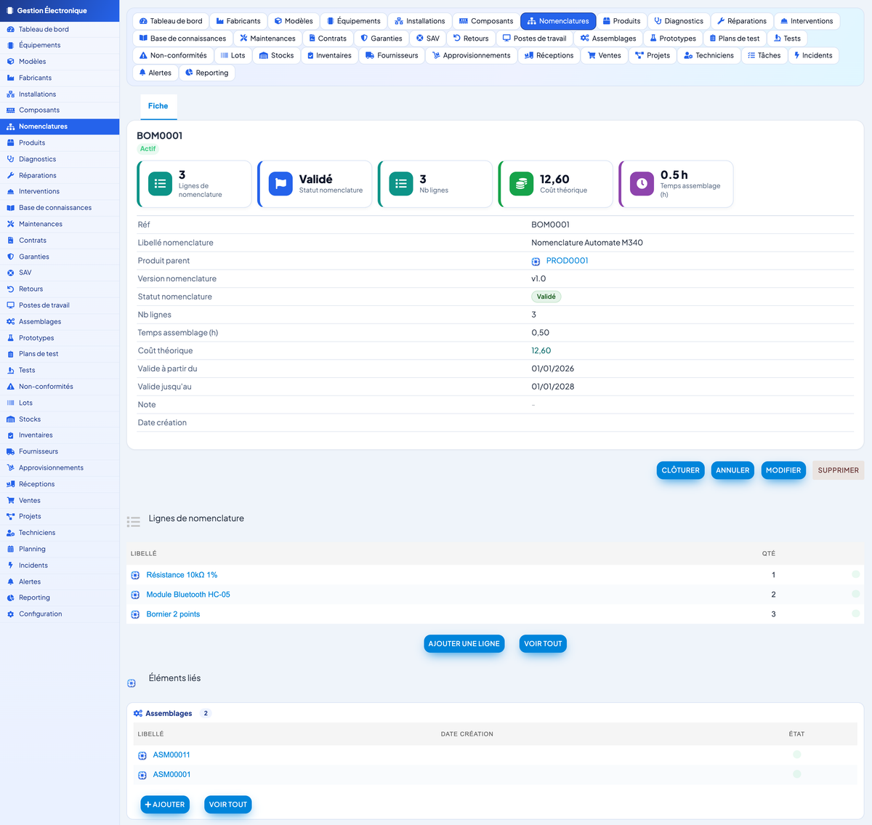Click the QTÉ column header

(x=769, y=554)
